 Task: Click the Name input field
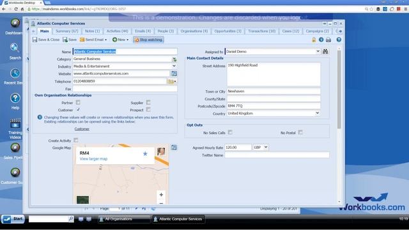[x=125, y=51]
